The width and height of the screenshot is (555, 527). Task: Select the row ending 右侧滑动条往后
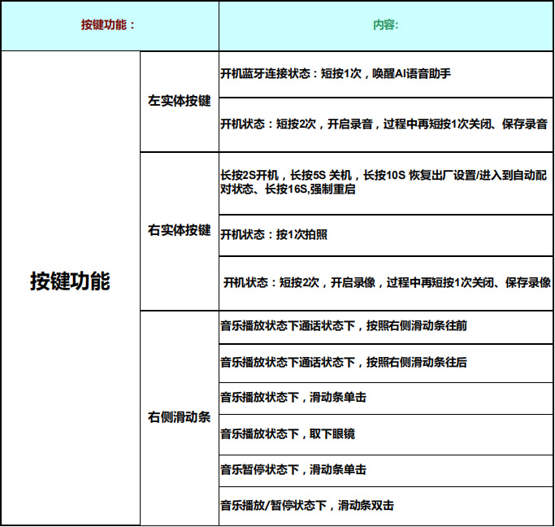click(x=386, y=364)
